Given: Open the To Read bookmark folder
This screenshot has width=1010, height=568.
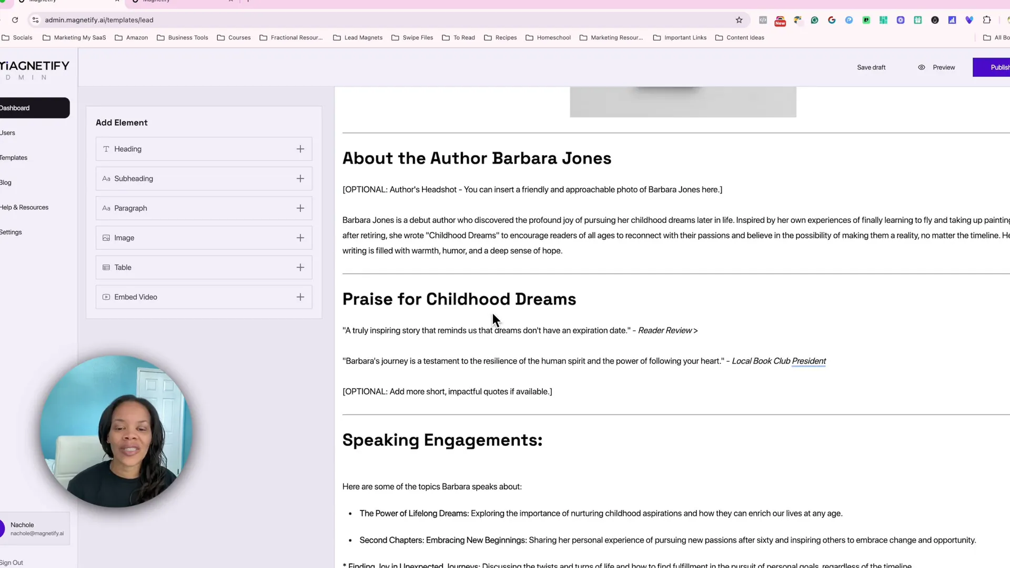Looking at the screenshot, I should [x=459, y=37].
